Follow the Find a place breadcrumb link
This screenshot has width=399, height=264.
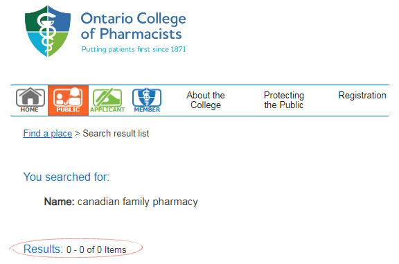point(48,134)
